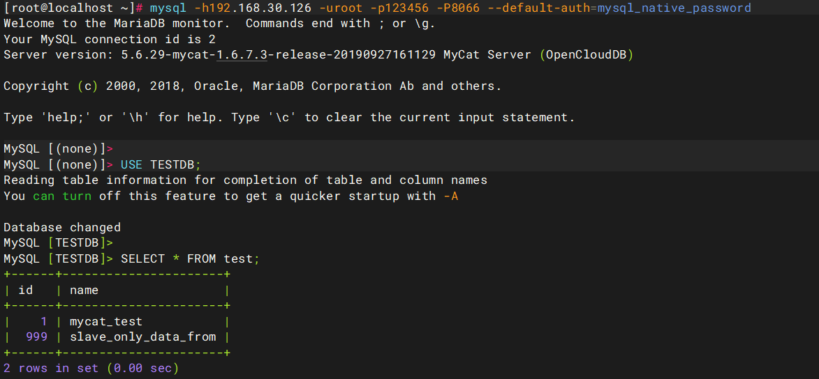Click the empty MySQL [(none)]> prompt line
The height and width of the screenshot is (379, 819).
tap(58, 149)
